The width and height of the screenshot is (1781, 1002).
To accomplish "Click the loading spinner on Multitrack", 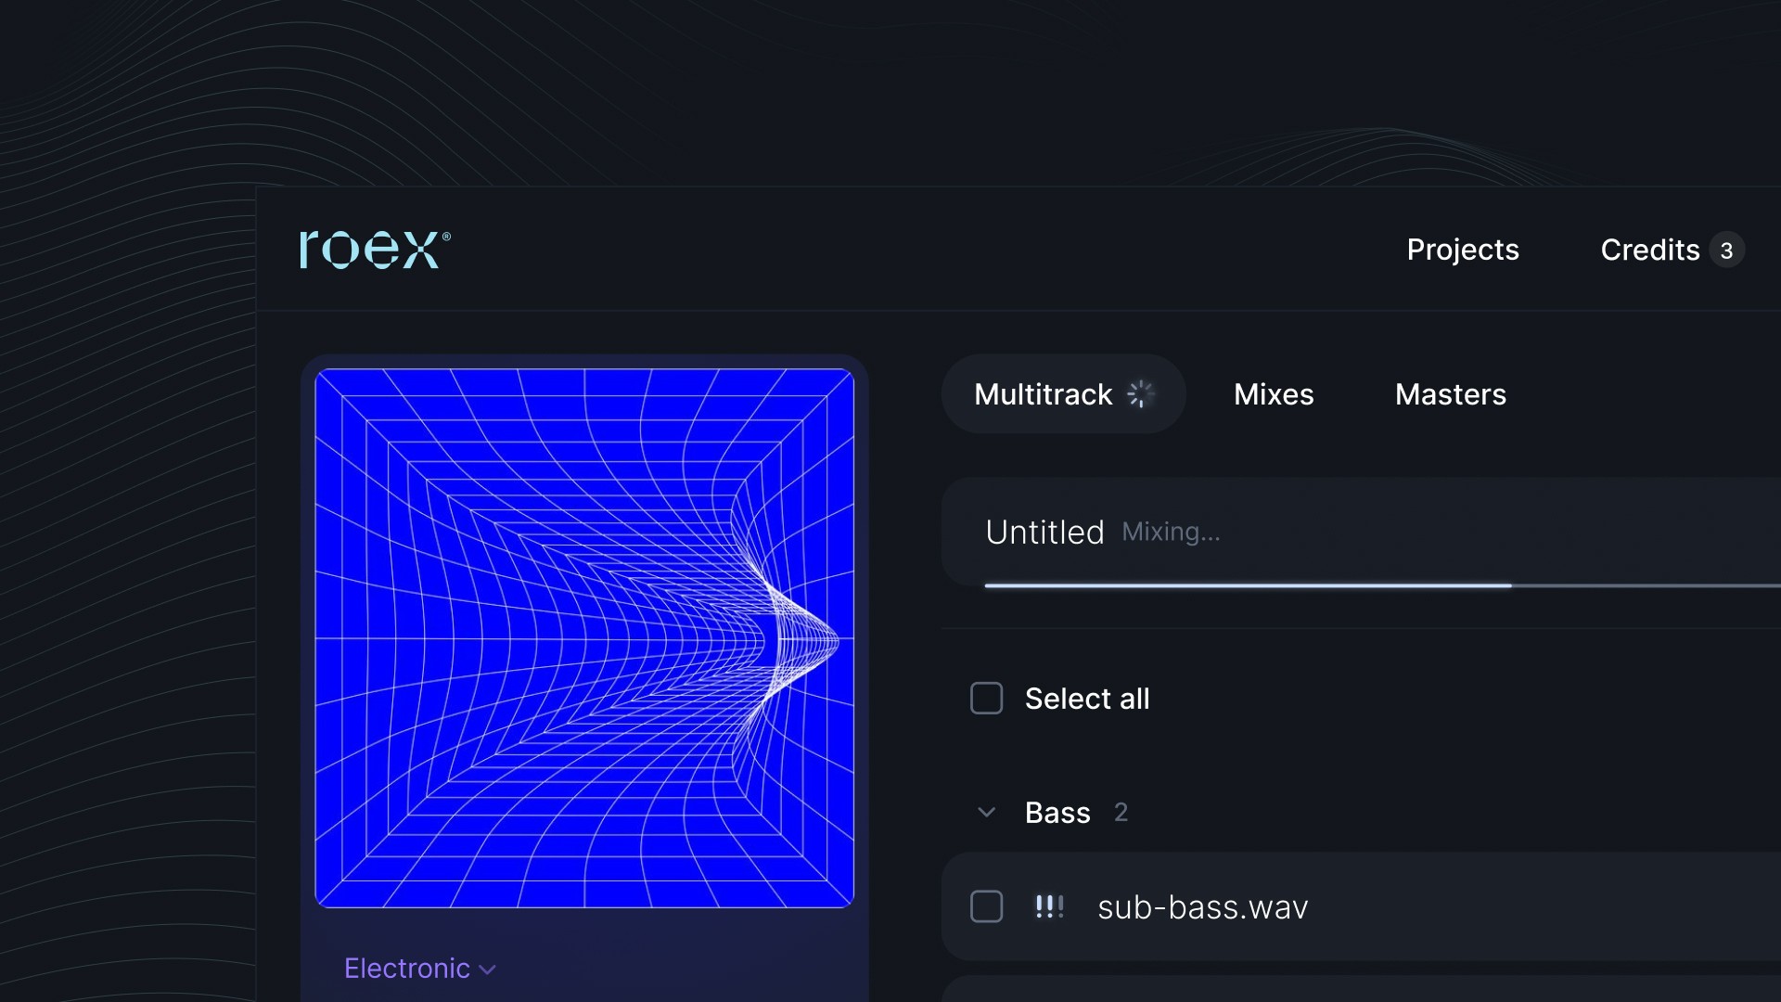I will 1140,394.
